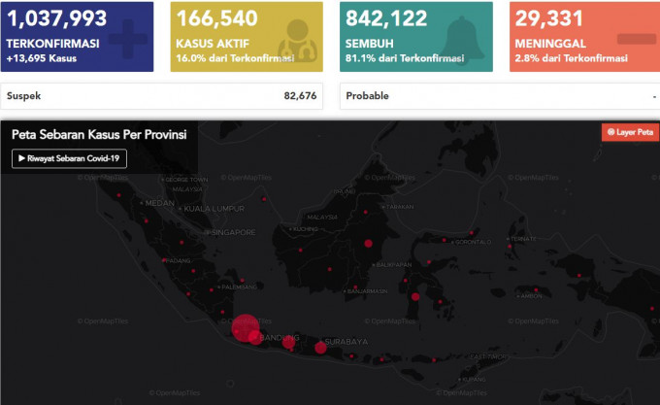This screenshot has height=405, width=660.
Task: Click the minus icon in Meninggal card
Action: (x=636, y=39)
